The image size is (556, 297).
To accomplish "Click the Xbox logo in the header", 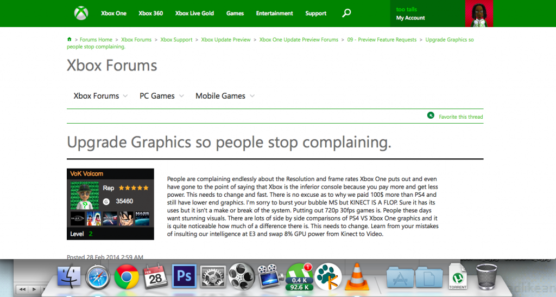I will (x=81, y=14).
